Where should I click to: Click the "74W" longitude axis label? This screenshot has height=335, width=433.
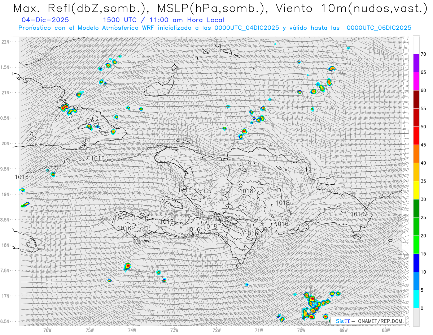132,330
